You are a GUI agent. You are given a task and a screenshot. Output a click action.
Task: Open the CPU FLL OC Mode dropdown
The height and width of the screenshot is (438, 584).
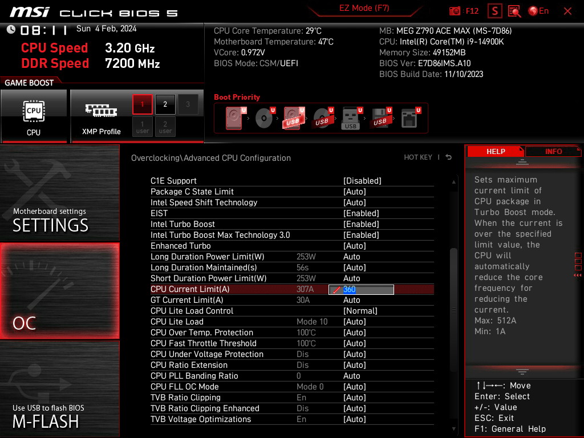click(x=355, y=387)
